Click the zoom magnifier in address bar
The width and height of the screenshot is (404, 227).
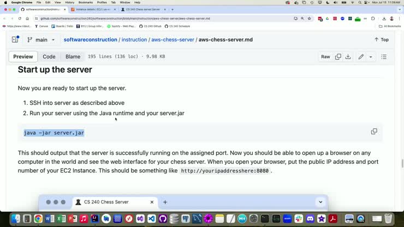pyautogui.click(x=302, y=19)
